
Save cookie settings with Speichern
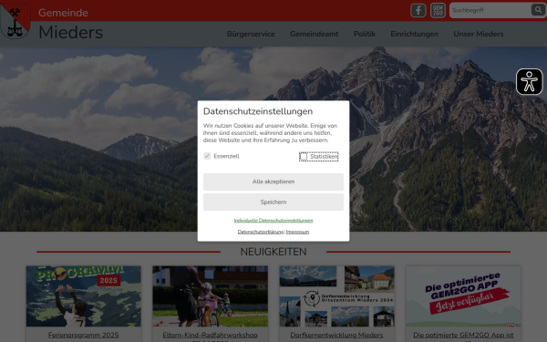click(273, 202)
